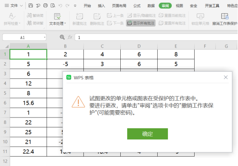This screenshot has width=238, height=166.
Task: Click the Select All corner triangle
Action: pyautogui.click(x=7, y=46)
